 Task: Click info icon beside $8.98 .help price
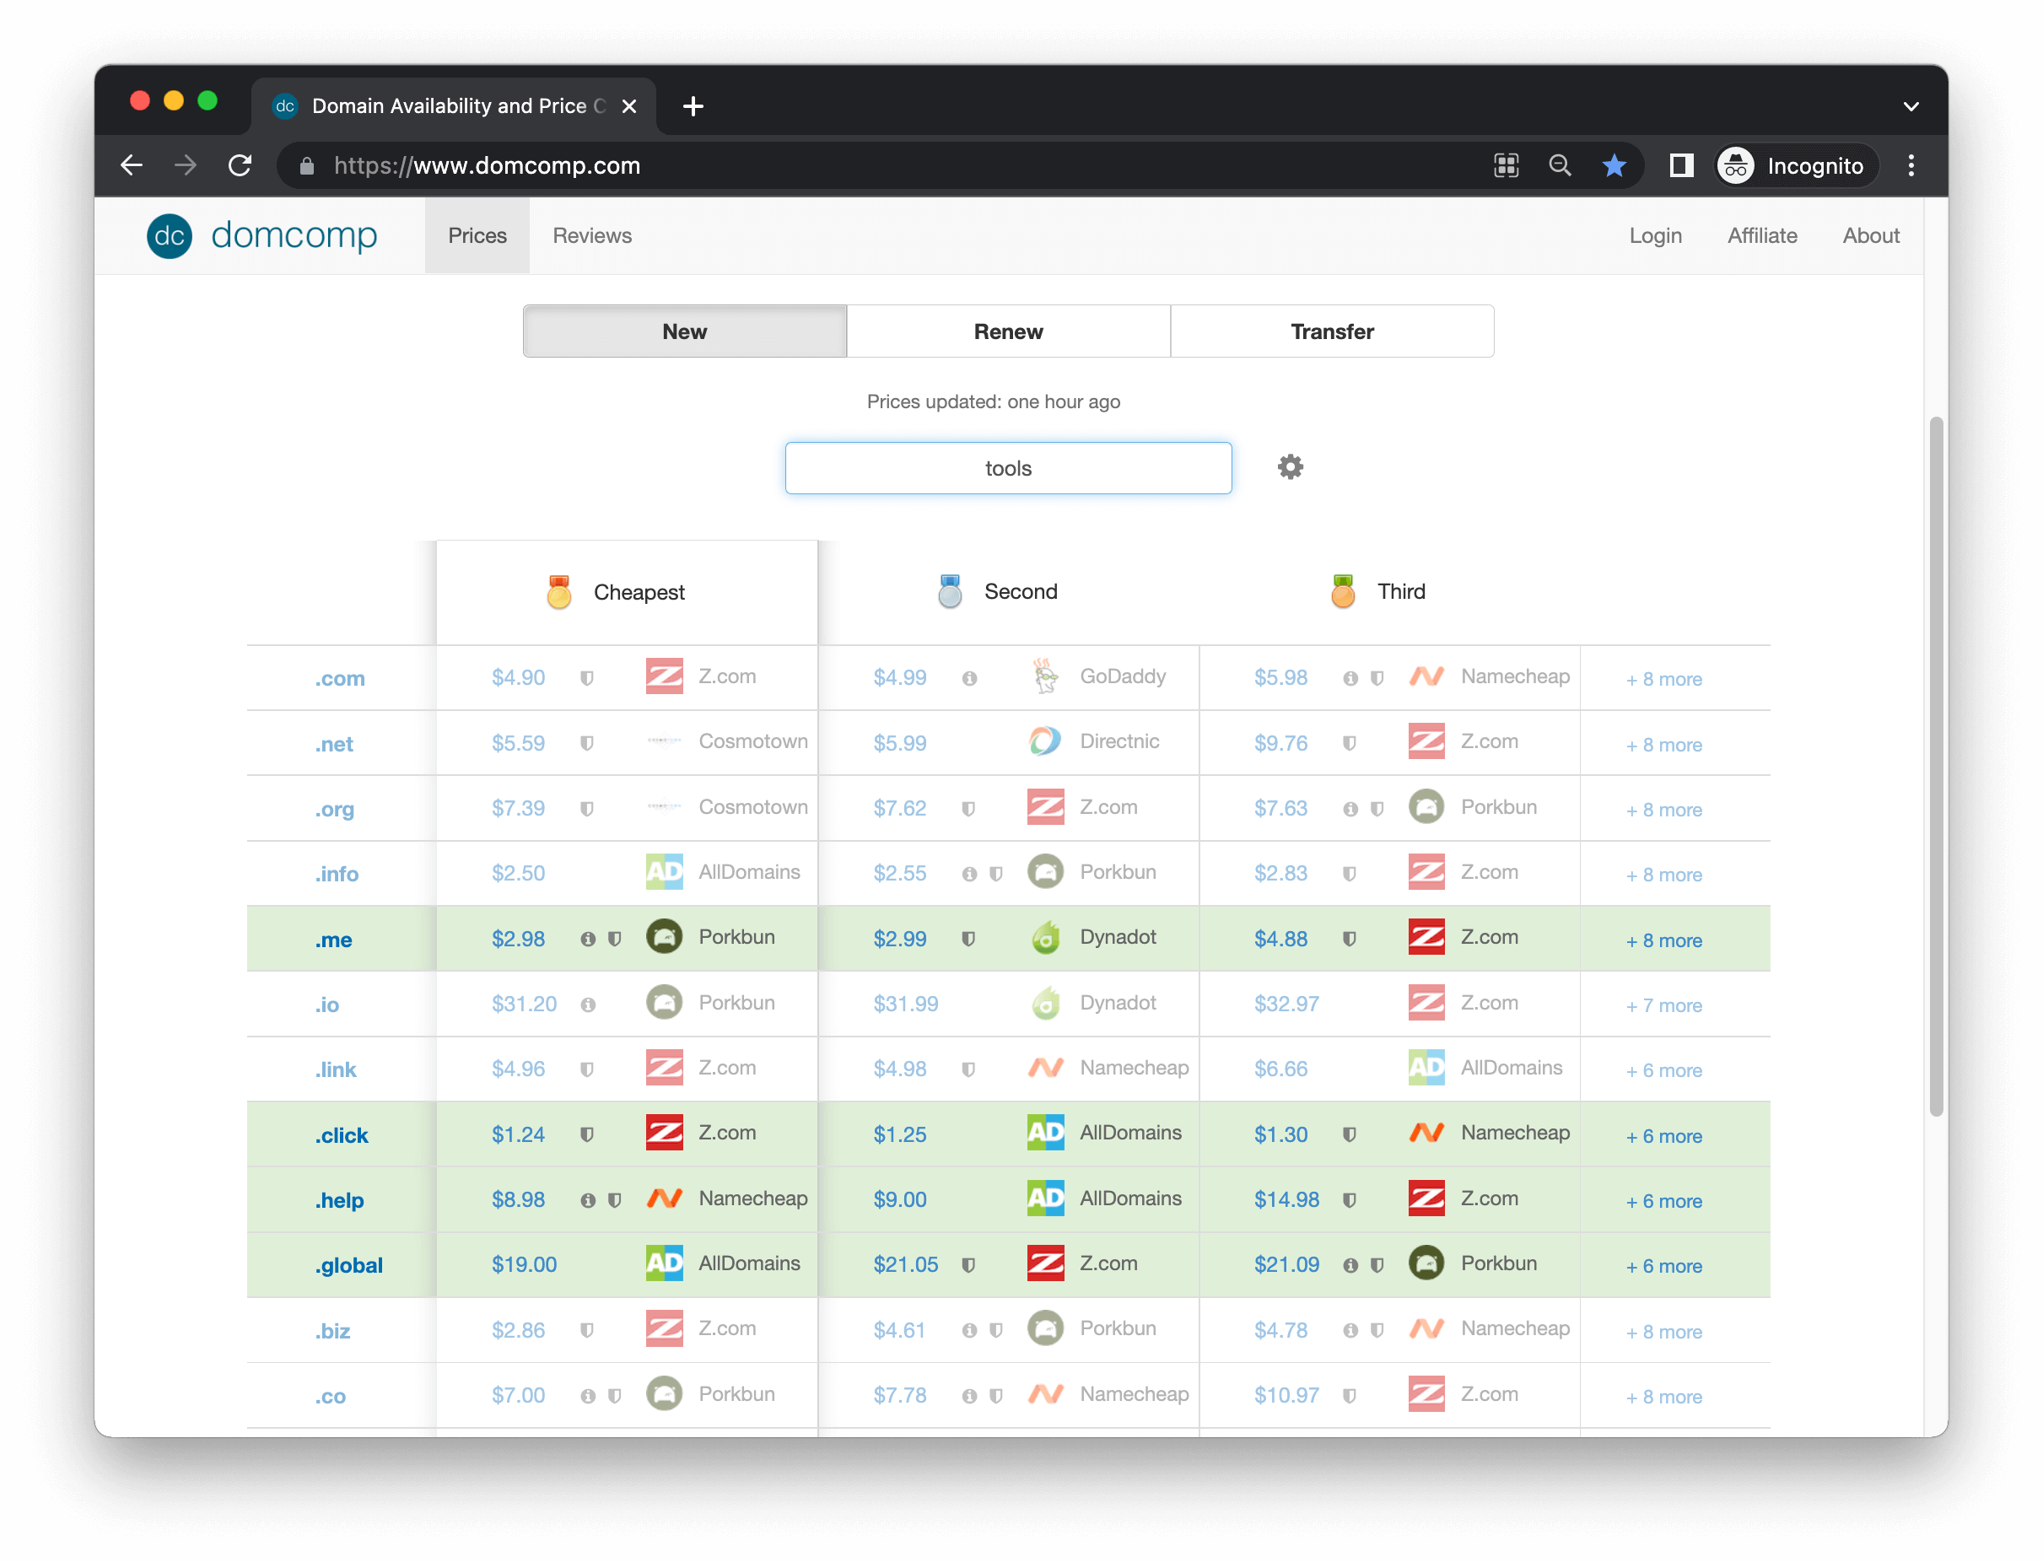587,1200
